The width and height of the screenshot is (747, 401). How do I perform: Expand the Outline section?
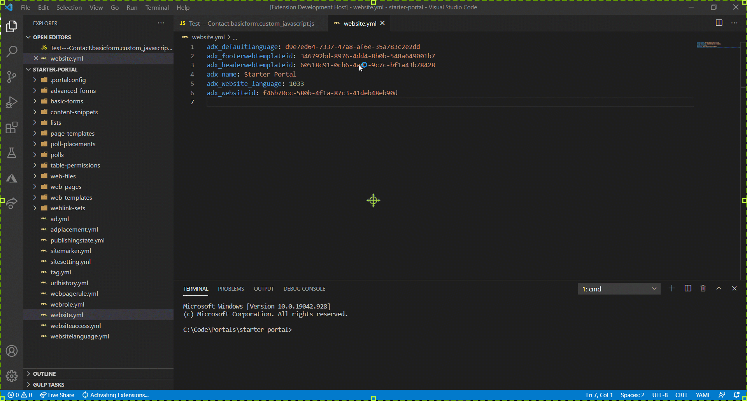pyautogui.click(x=98, y=374)
